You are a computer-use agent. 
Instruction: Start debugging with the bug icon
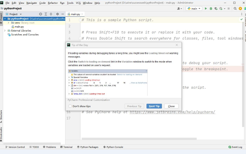(211, 9)
